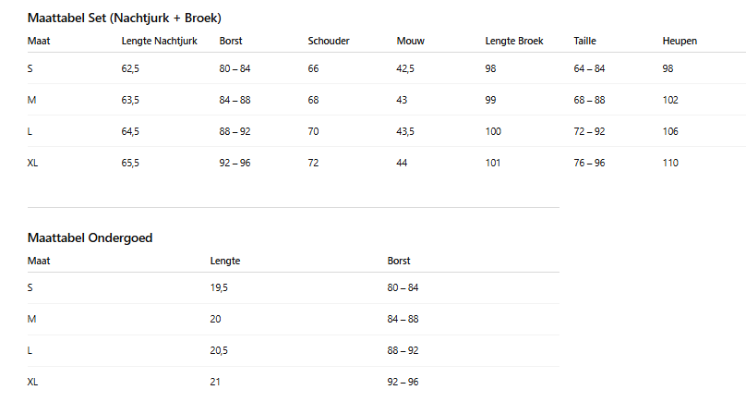Select the Mouw value 43,5
The image size is (746, 414).
coord(405,131)
